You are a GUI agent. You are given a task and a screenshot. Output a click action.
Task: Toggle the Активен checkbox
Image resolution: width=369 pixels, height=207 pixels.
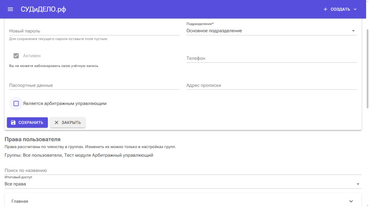point(16,56)
